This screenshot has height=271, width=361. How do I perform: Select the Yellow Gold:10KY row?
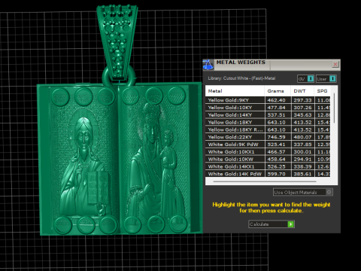pyautogui.click(x=268, y=108)
